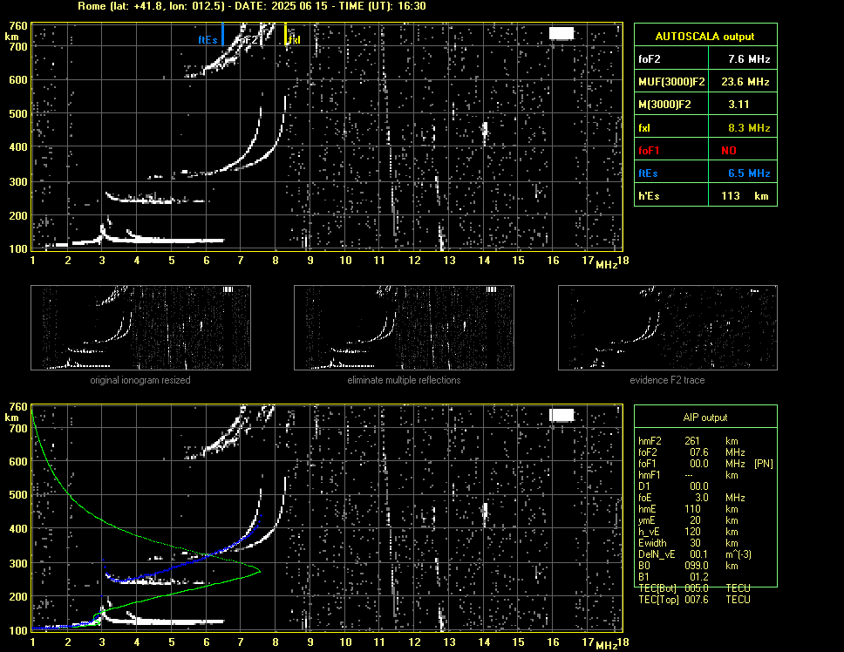Click the '18' MHz axis label of top ionogram
Image resolution: width=844 pixels, height=652 pixels.
pos(623,261)
